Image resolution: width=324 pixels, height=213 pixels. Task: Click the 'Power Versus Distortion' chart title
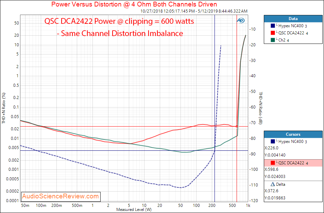134,4
